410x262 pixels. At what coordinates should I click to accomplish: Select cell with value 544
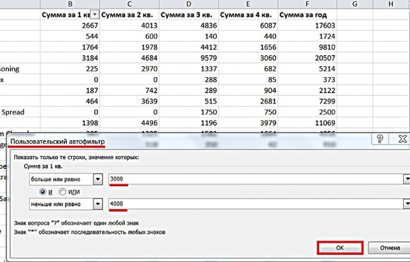click(x=70, y=36)
